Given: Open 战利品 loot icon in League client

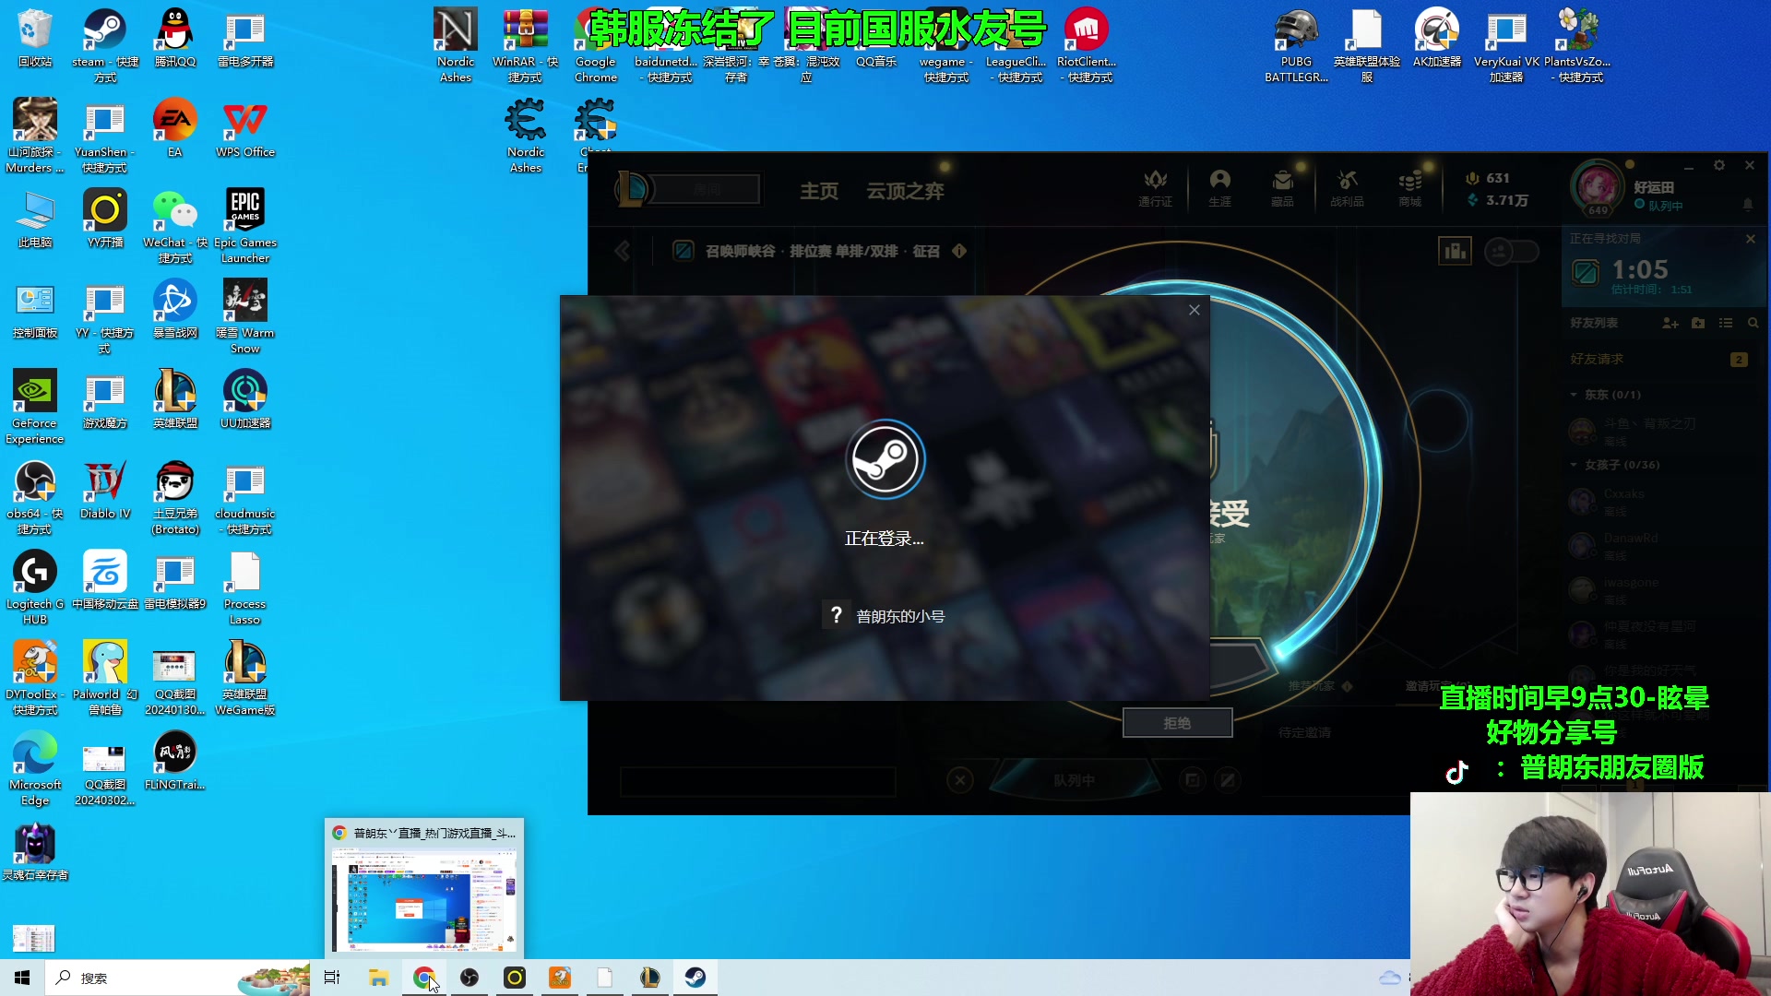Looking at the screenshot, I should pyautogui.click(x=1347, y=188).
